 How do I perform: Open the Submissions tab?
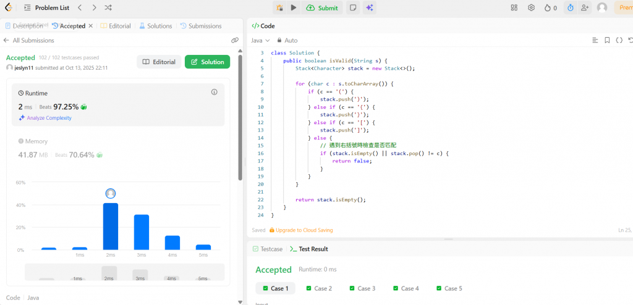(201, 26)
